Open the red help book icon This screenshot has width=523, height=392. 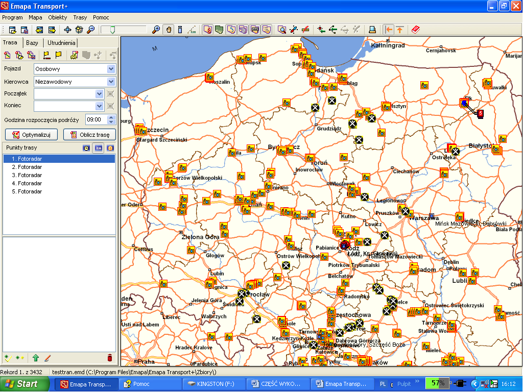click(x=415, y=30)
